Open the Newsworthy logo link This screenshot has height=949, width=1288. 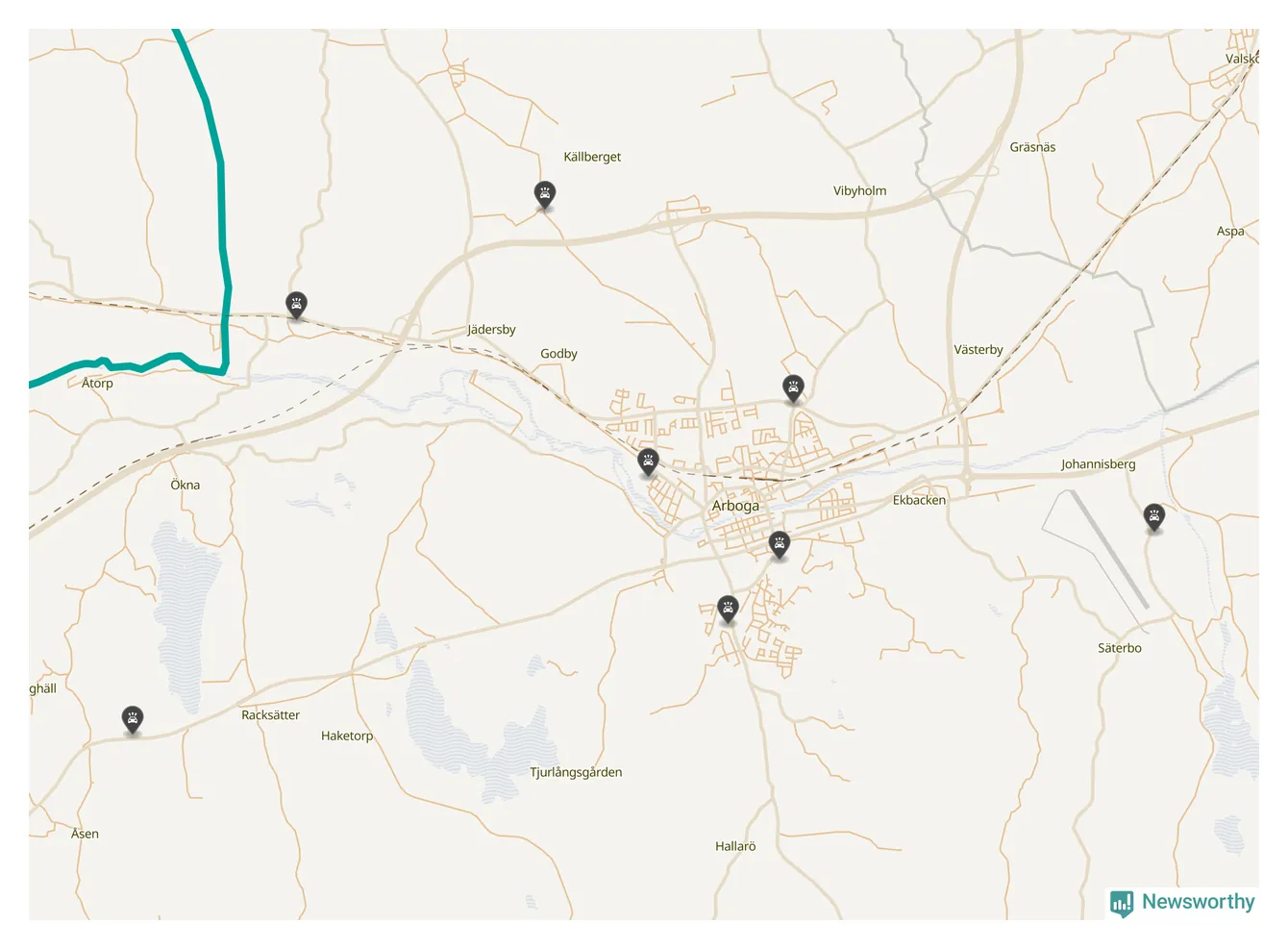1182,903
